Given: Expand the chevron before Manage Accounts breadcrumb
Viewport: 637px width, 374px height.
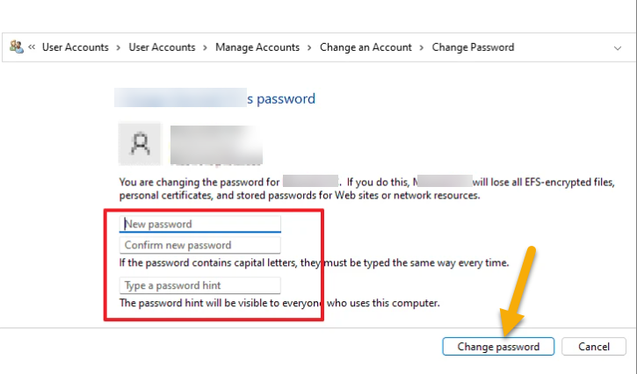Looking at the screenshot, I should tap(206, 47).
